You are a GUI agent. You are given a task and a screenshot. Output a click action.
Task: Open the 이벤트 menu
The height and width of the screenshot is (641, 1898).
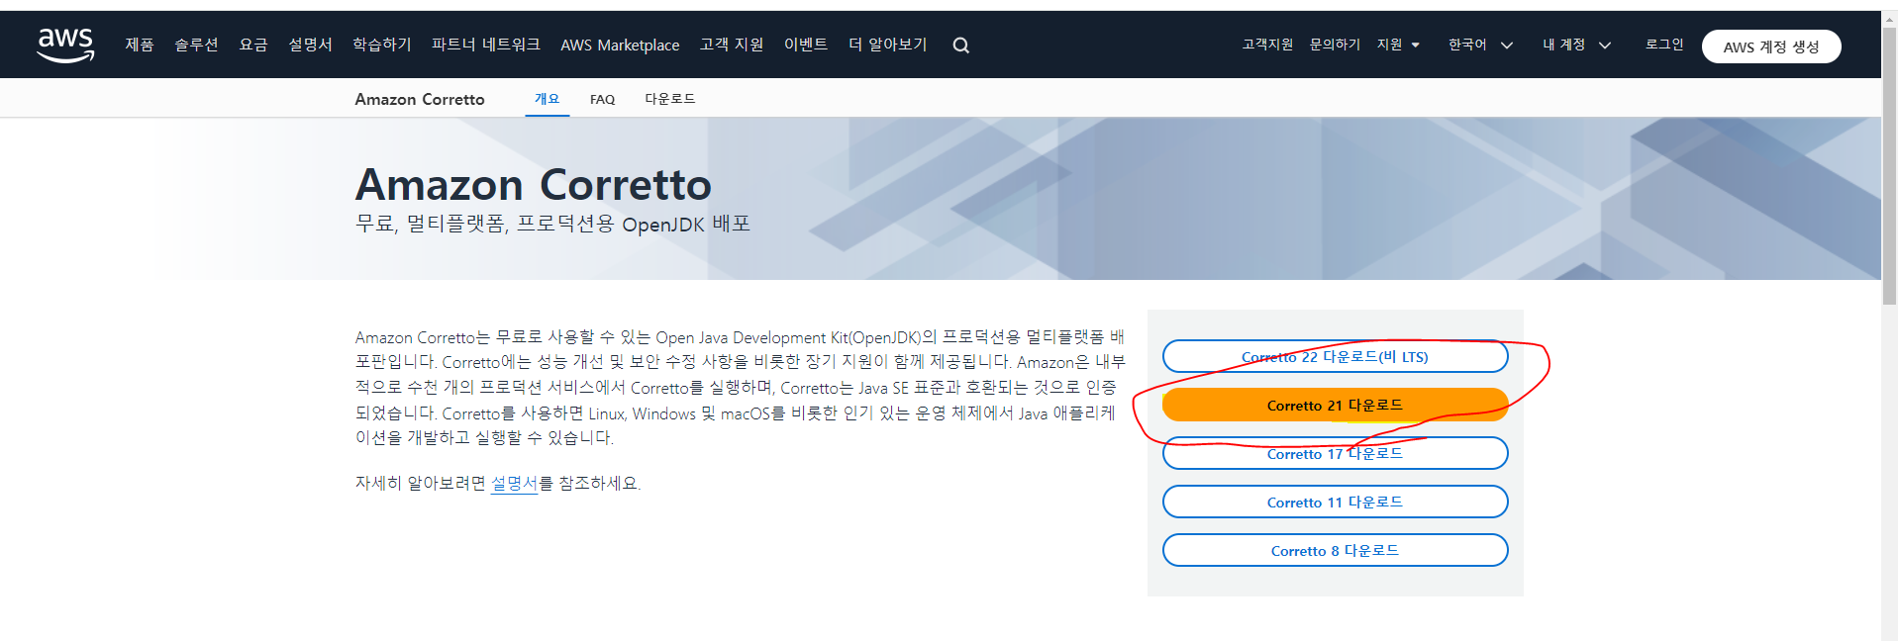806,45
